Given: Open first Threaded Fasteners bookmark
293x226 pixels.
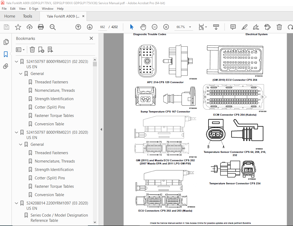Looking at the screenshot, I should 51,82.
